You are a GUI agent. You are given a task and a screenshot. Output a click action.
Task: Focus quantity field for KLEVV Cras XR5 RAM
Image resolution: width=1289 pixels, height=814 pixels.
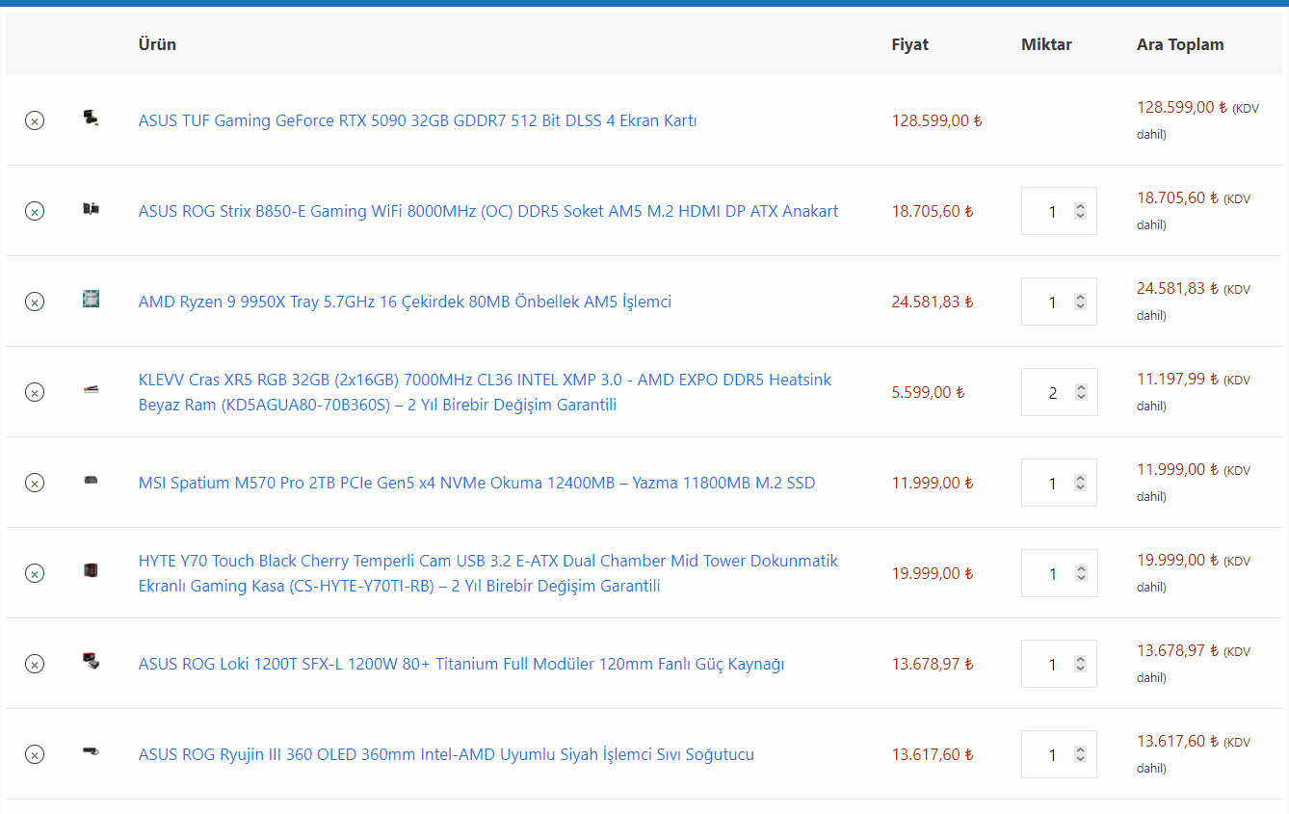point(1059,392)
